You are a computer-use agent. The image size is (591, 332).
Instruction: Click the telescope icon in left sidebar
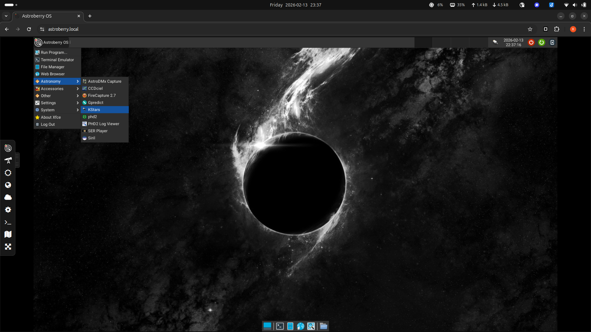coord(8,160)
